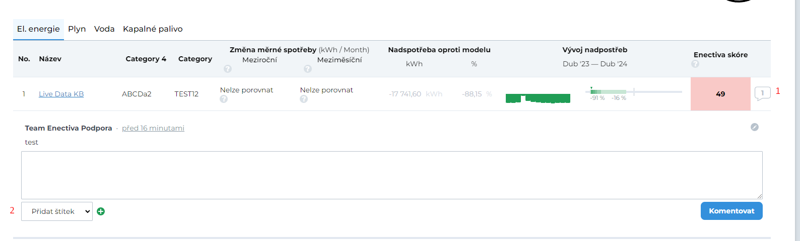This screenshot has width=800, height=241.
Task: Click the help icon under Meziměsíční header
Action: [308, 69]
